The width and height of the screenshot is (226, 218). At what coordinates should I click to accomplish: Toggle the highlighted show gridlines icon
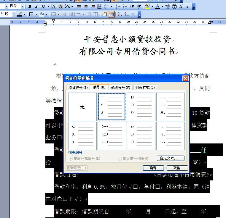click(111, 14)
